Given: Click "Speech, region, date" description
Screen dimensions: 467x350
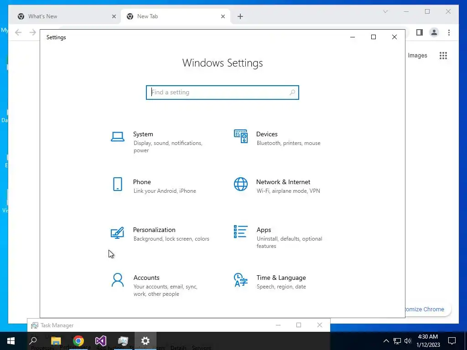Looking at the screenshot, I should pyautogui.click(x=281, y=287).
